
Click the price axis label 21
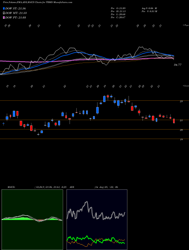[x=181, y=120]
